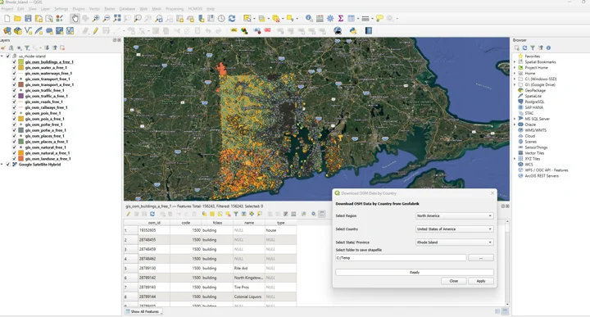Collapse the Google Satellite Hybrid layer node
This screenshot has height=317, width=590.
tap(2, 165)
